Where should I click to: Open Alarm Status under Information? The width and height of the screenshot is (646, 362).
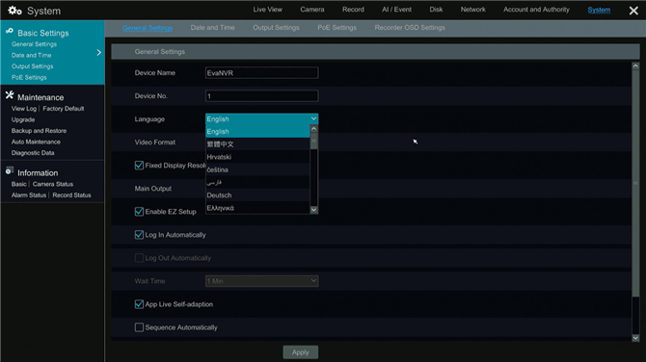(x=29, y=195)
